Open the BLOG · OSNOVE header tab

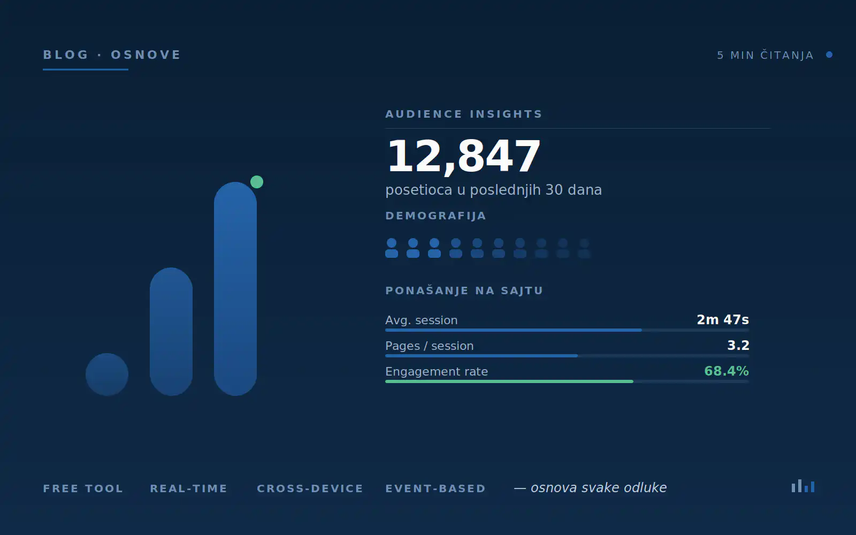[112, 55]
